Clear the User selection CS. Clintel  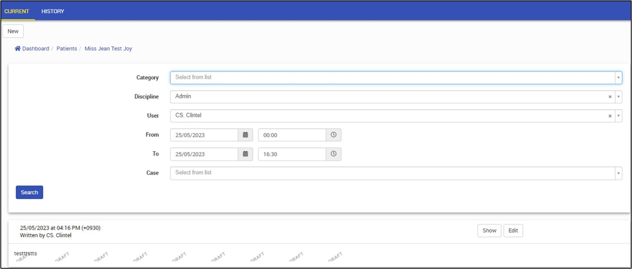click(x=610, y=116)
